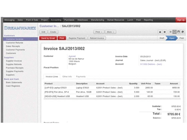
Task: Switch to list view icon
Action: (x=171, y=32)
